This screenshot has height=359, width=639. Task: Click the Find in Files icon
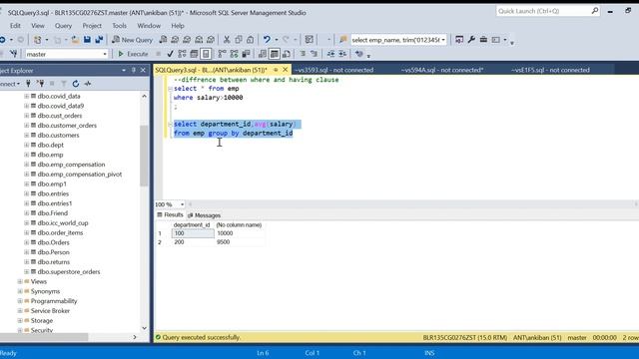point(343,40)
